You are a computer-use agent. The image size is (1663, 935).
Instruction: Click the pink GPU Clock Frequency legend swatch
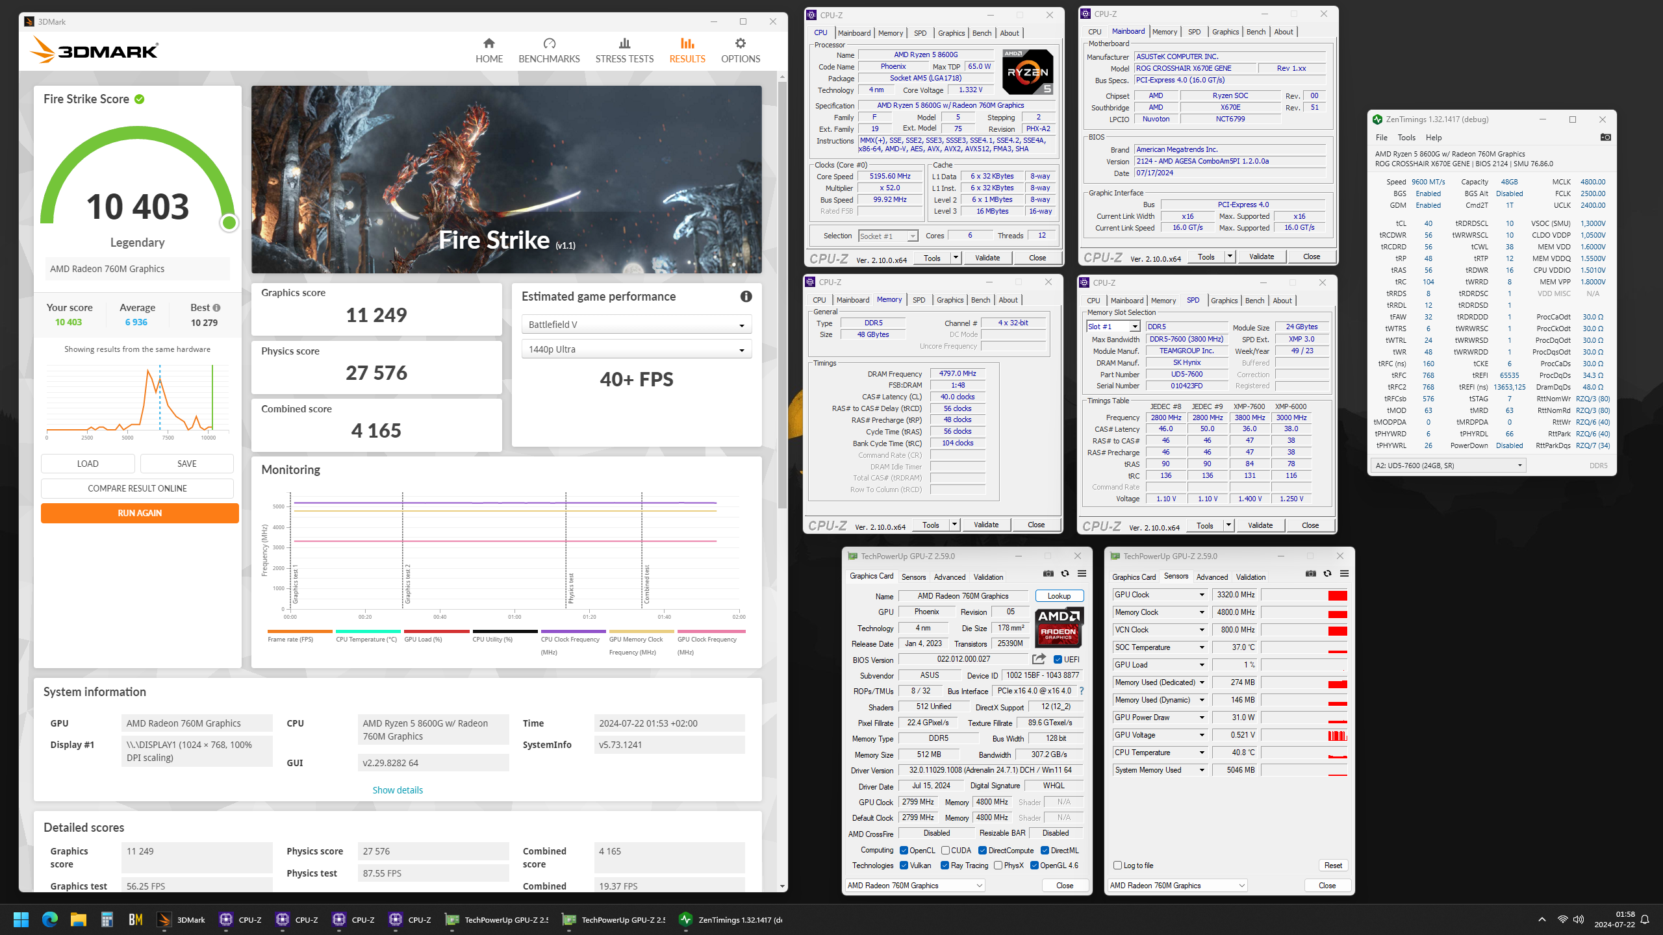pyautogui.click(x=711, y=631)
